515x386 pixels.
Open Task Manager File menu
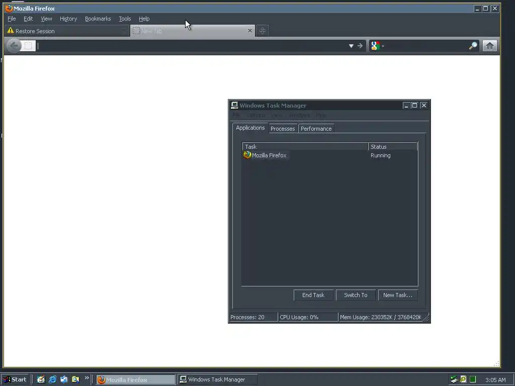236,115
